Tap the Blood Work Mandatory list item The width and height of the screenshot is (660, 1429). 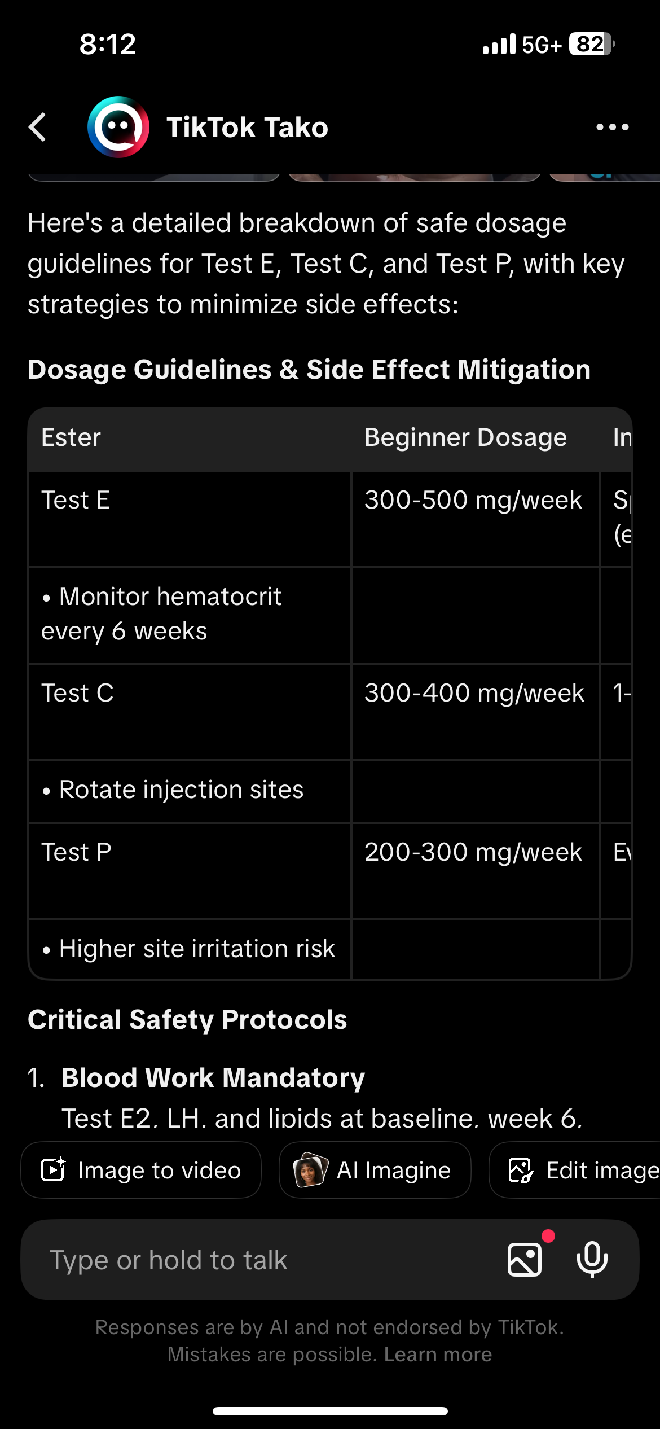pos(213,1077)
